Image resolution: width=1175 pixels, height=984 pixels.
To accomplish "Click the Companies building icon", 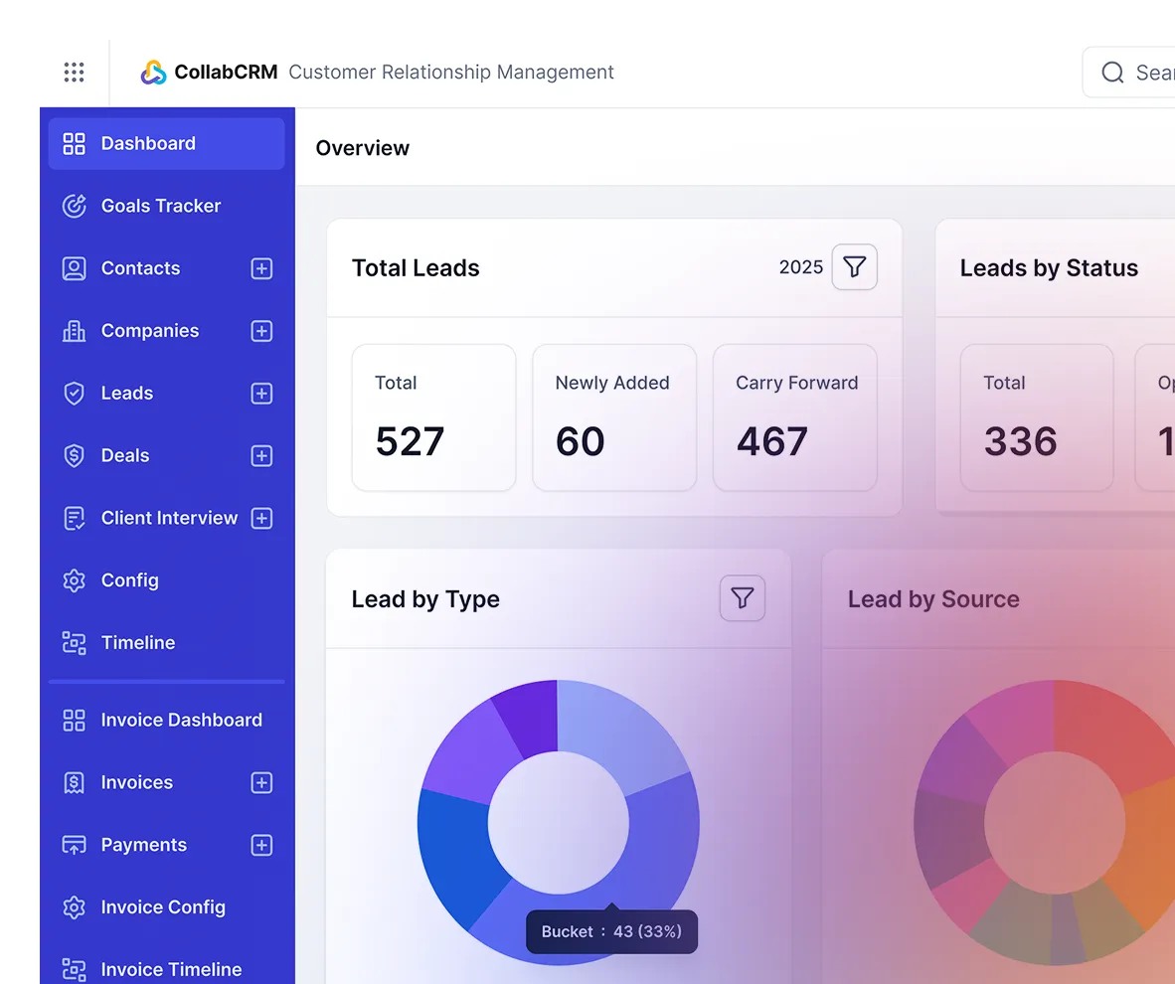I will 74,330.
